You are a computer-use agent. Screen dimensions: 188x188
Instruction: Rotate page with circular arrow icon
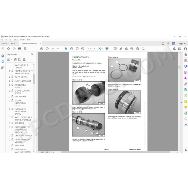click(x=143, y=49)
